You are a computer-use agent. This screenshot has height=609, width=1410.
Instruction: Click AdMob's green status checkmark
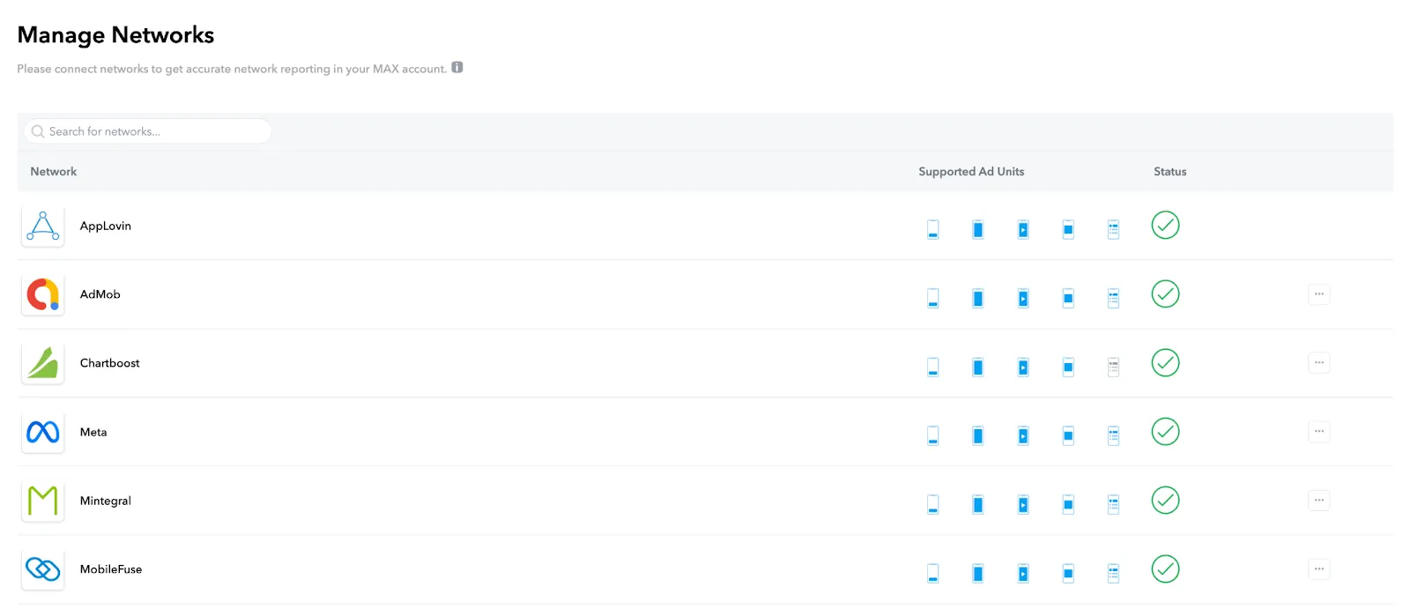pos(1165,293)
